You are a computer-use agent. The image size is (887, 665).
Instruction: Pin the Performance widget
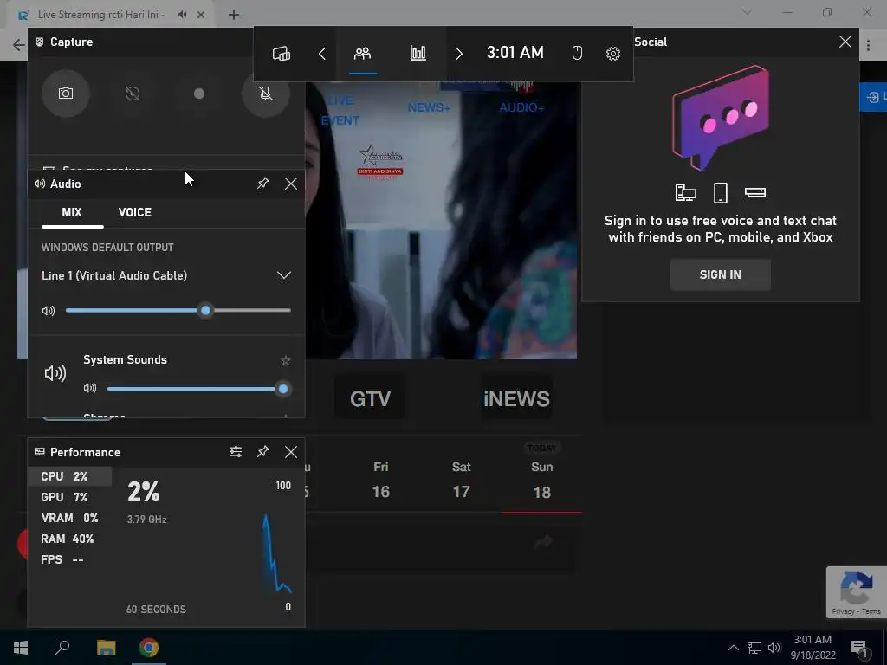click(x=263, y=452)
